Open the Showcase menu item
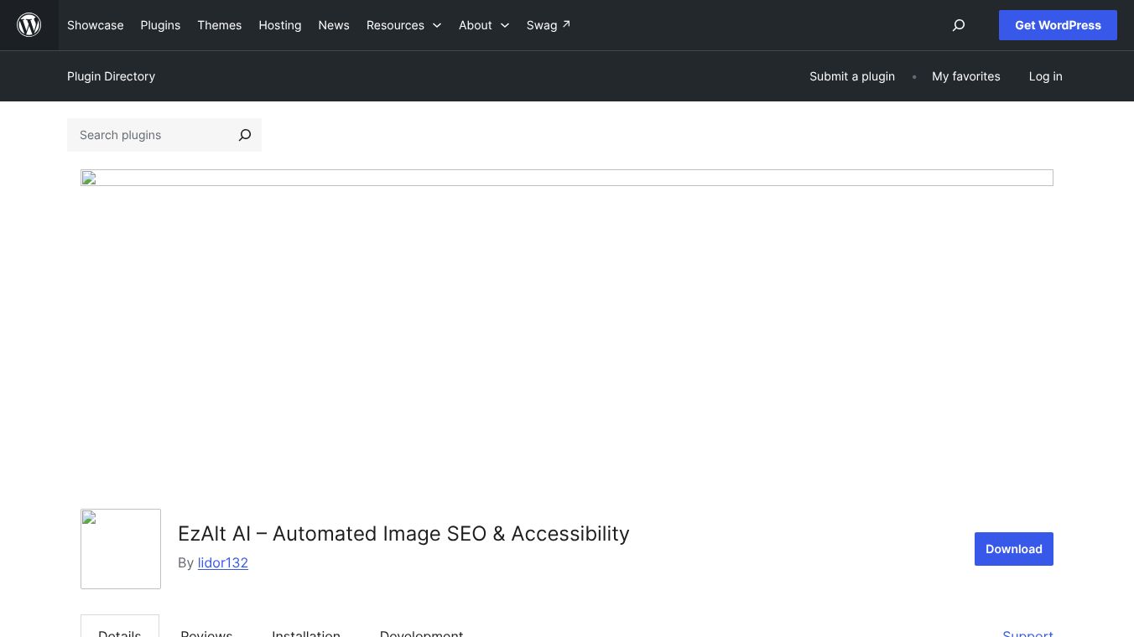The image size is (1134, 637). pos(96,25)
